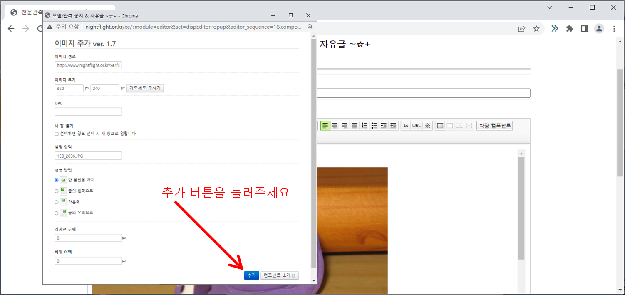Open the '확장 컴포넌트' extended components menu
The image size is (625, 295).
click(494, 126)
